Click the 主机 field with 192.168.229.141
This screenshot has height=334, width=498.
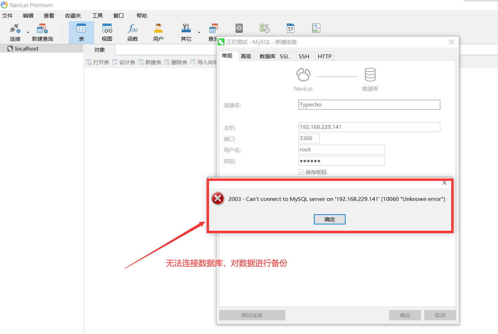[369, 127]
